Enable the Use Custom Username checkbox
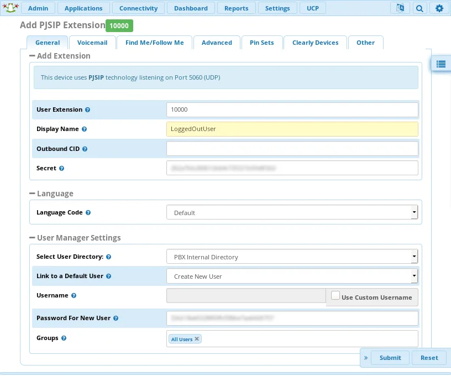Image resolution: width=451 pixels, height=376 pixels. pos(335,295)
